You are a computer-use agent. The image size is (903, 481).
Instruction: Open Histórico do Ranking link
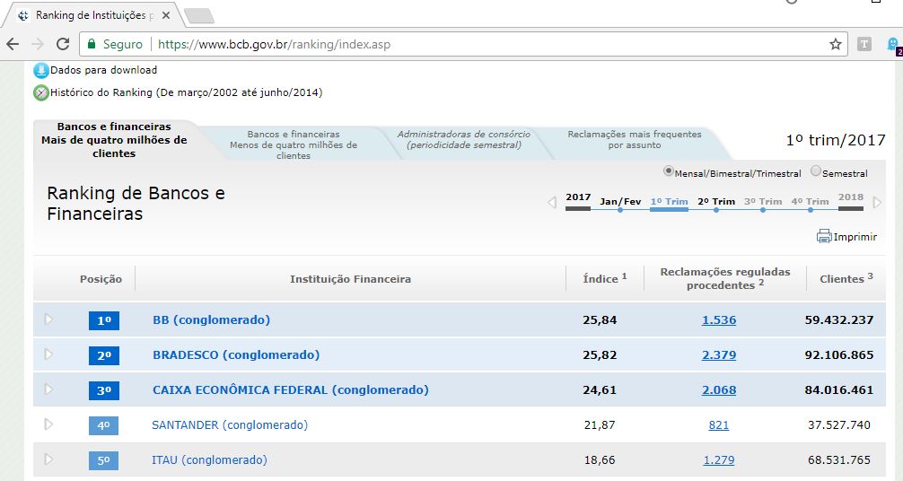point(186,92)
